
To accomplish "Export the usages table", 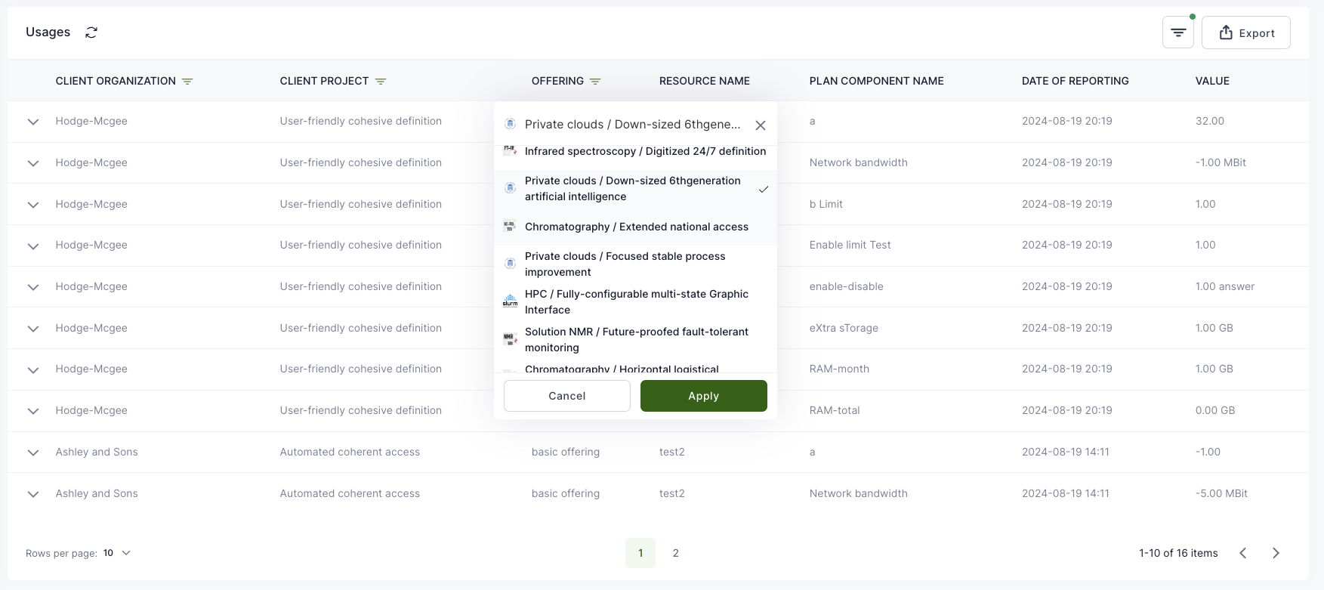I will [x=1245, y=32].
